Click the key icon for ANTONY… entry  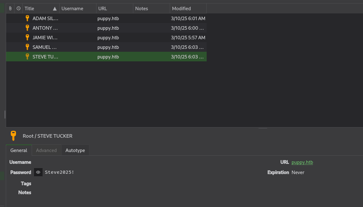pos(27,28)
